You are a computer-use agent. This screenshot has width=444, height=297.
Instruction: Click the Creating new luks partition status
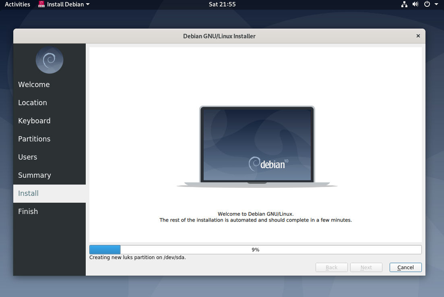[138, 258]
